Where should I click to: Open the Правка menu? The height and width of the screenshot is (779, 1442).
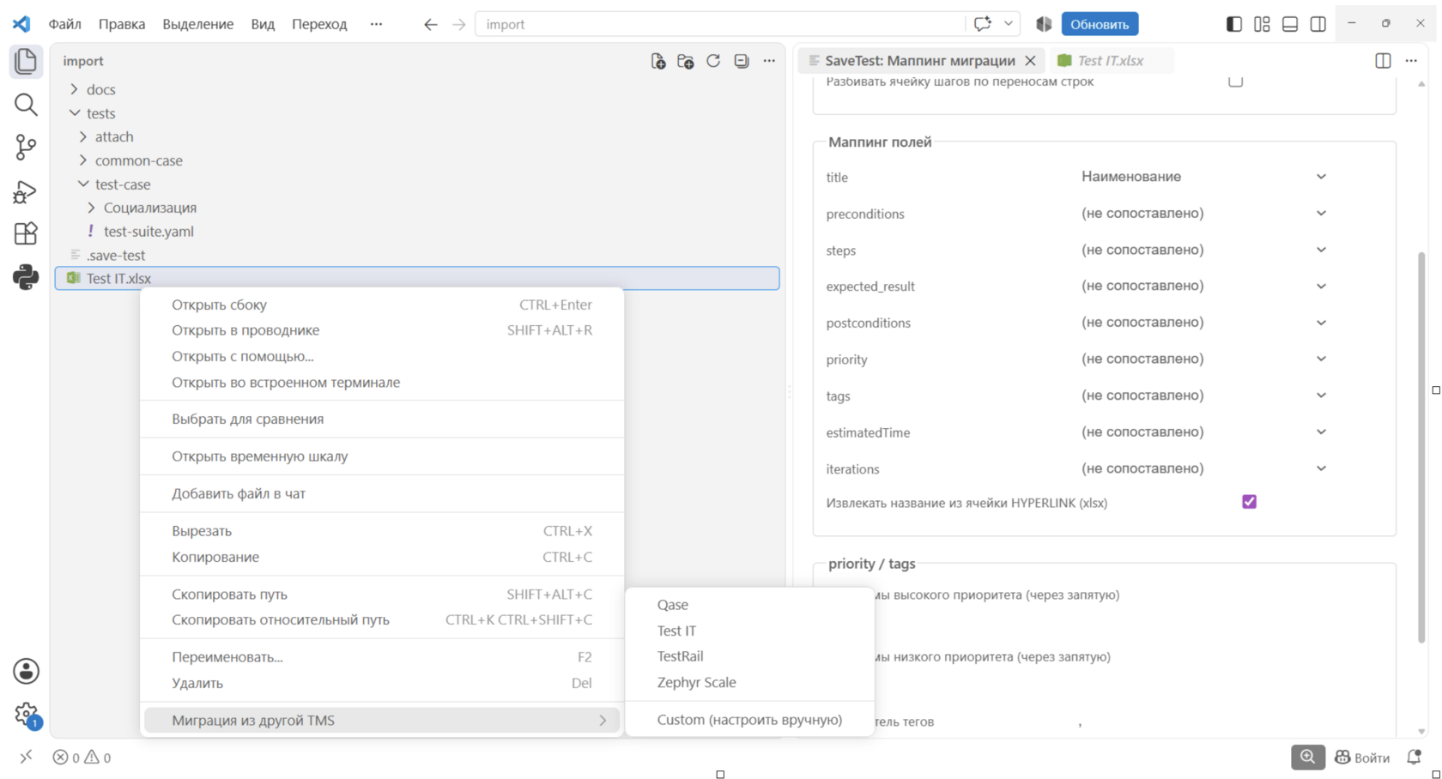[x=122, y=24]
